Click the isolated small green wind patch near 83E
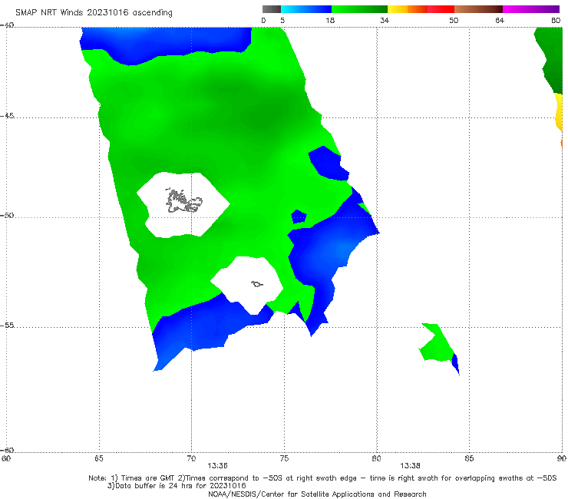The width and height of the screenshot is (568, 499). pos(436,344)
